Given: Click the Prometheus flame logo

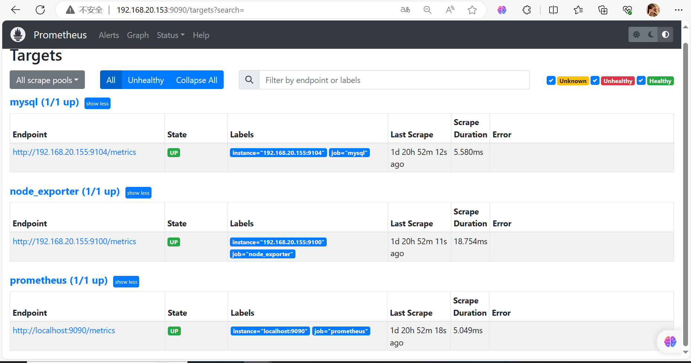Looking at the screenshot, I should click(x=18, y=35).
